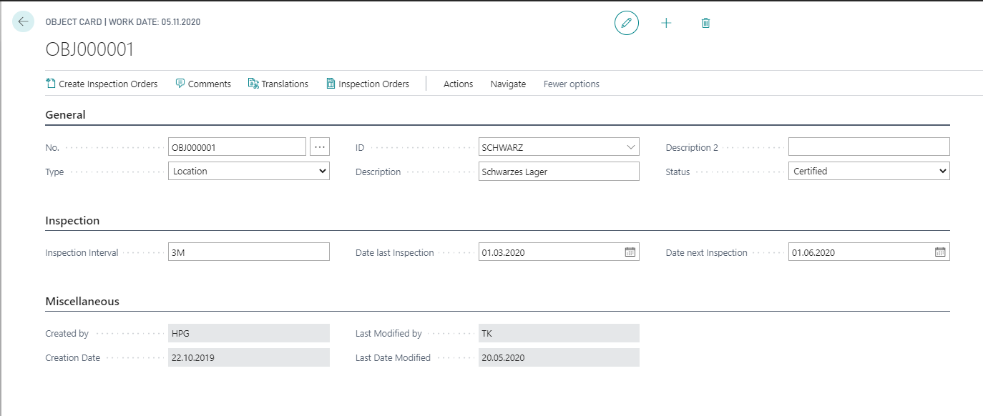This screenshot has height=416, width=983.
Task: Collapse the General section header
Action: [x=65, y=115]
